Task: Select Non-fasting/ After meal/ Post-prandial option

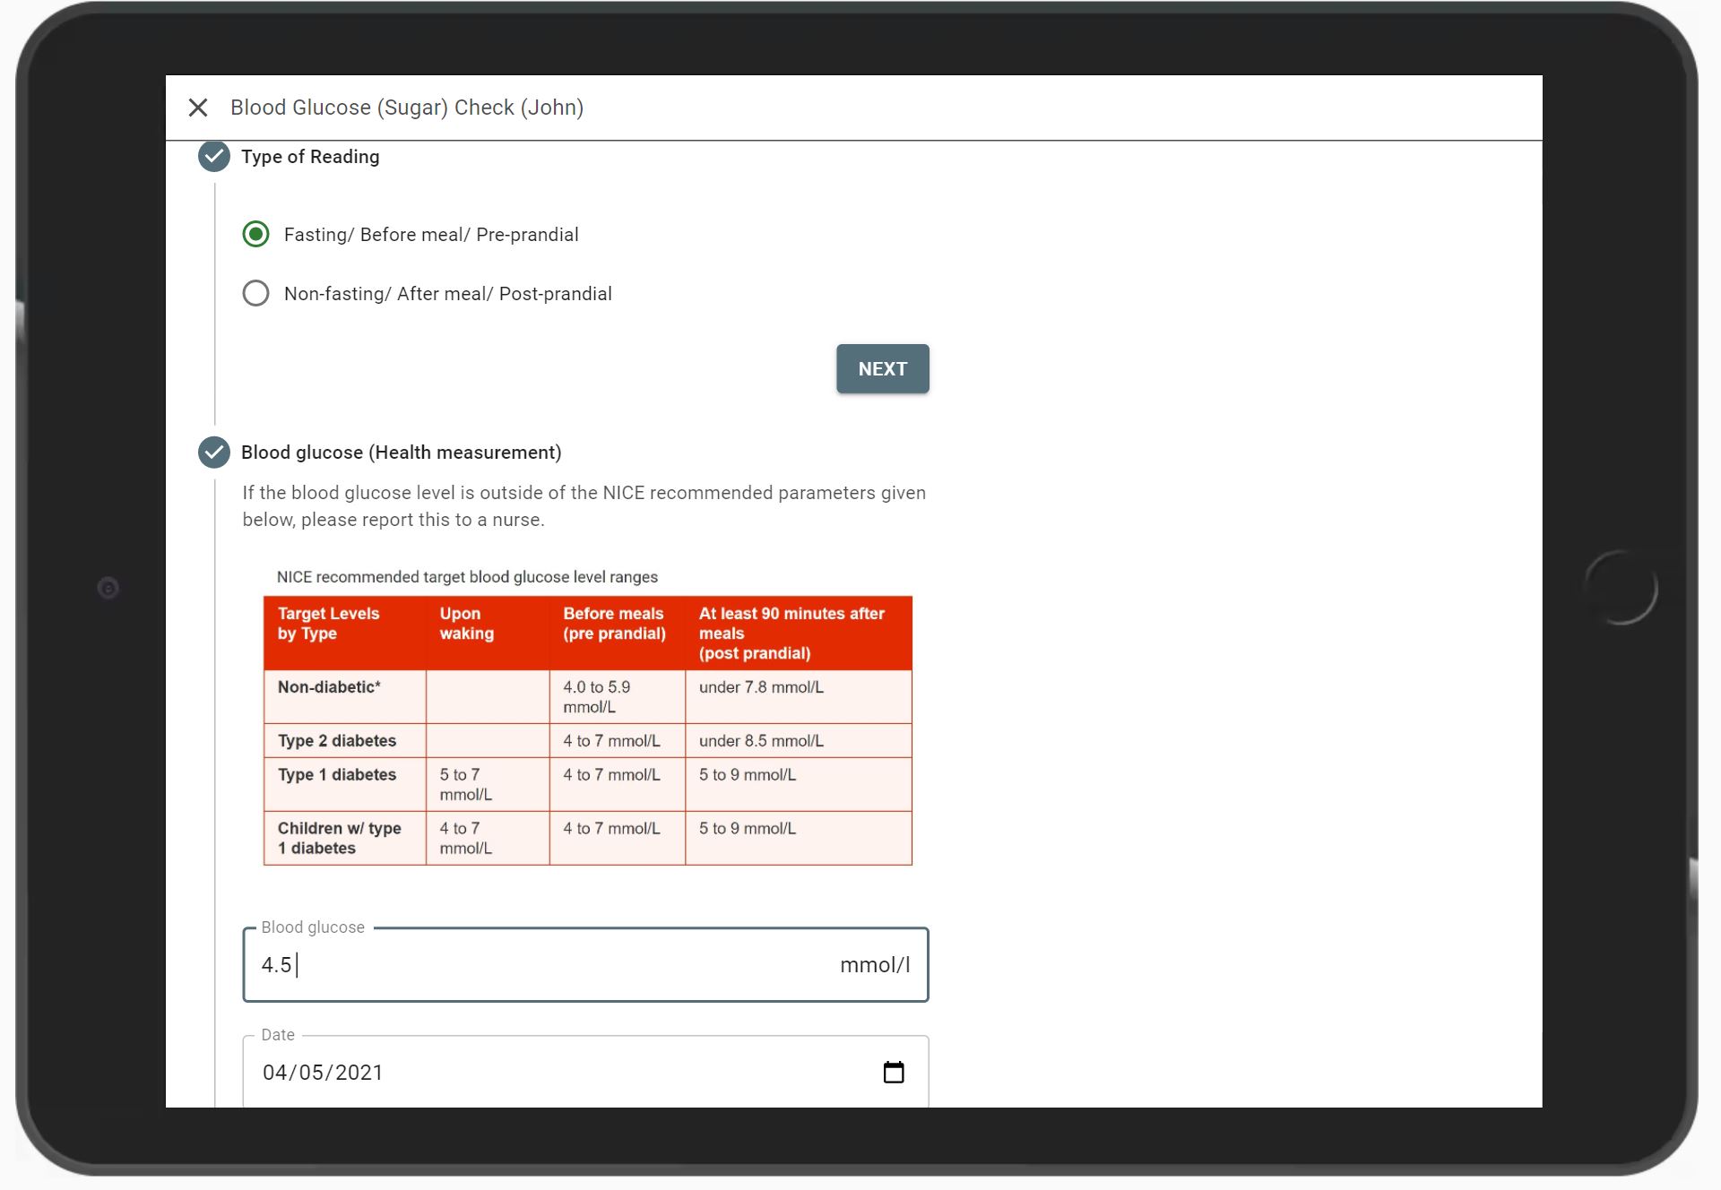Action: click(255, 294)
